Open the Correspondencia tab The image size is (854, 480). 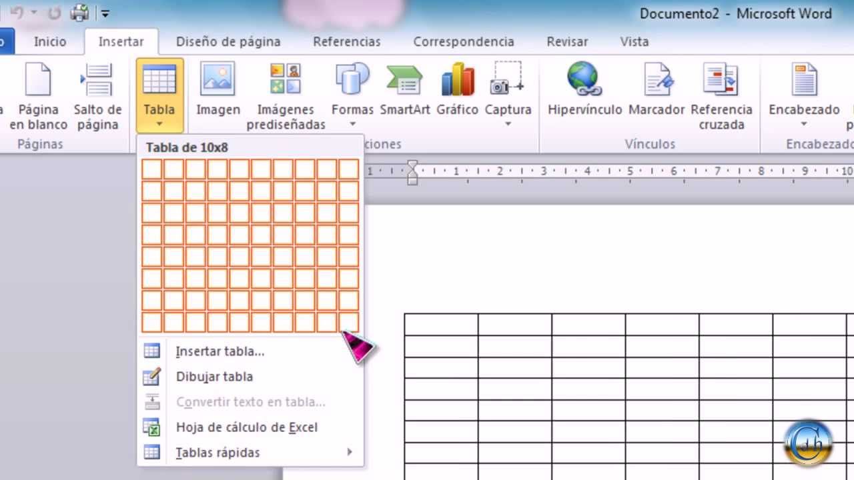coord(464,41)
